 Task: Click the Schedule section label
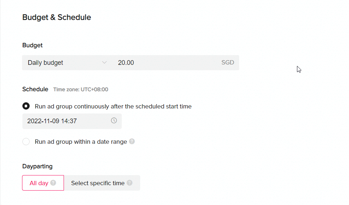35,89
